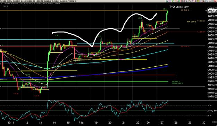
Task: Click date 28 on the time axis
Action: (x=176, y=123)
